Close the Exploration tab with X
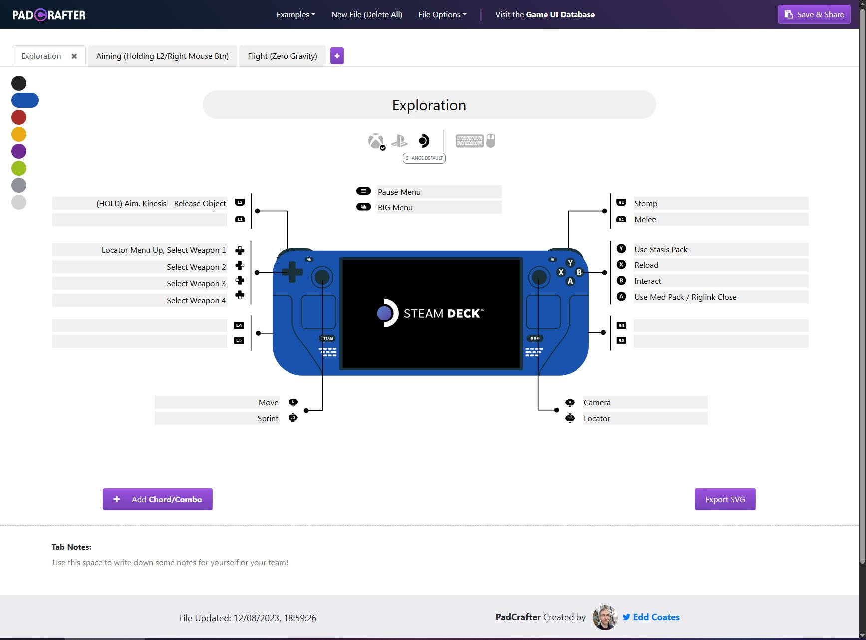This screenshot has width=866, height=640. tap(74, 56)
